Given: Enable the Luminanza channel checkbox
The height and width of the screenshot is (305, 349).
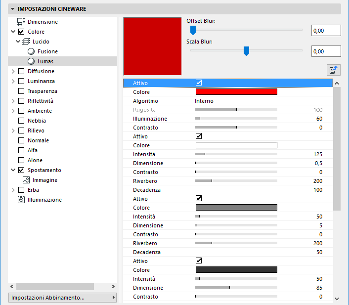Looking at the screenshot, I should click(21, 81).
